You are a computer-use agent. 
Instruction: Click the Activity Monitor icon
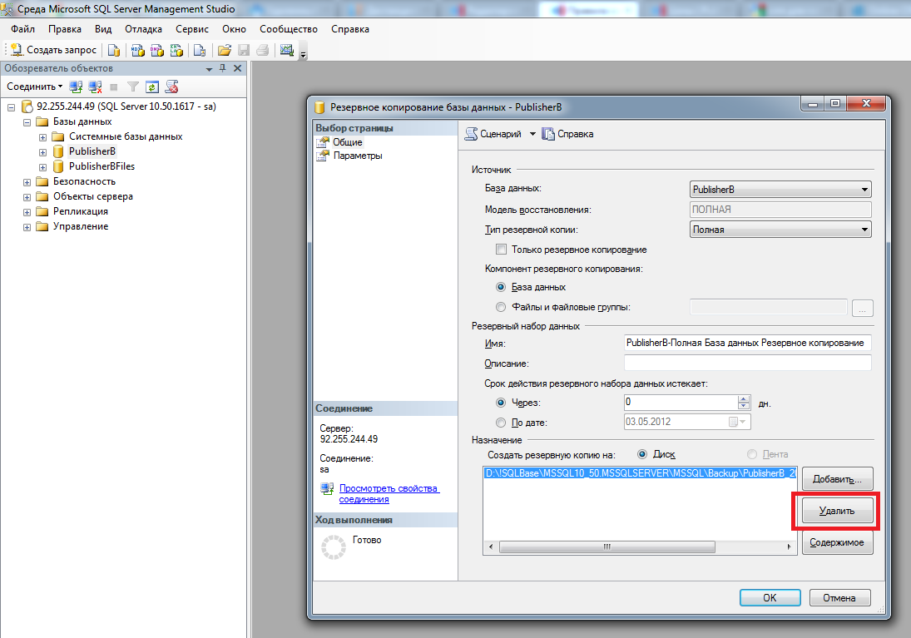[x=286, y=51]
